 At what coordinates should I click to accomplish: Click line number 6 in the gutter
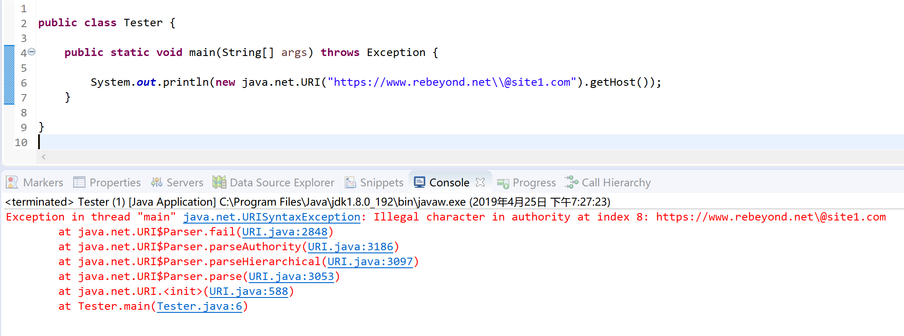click(x=24, y=83)
